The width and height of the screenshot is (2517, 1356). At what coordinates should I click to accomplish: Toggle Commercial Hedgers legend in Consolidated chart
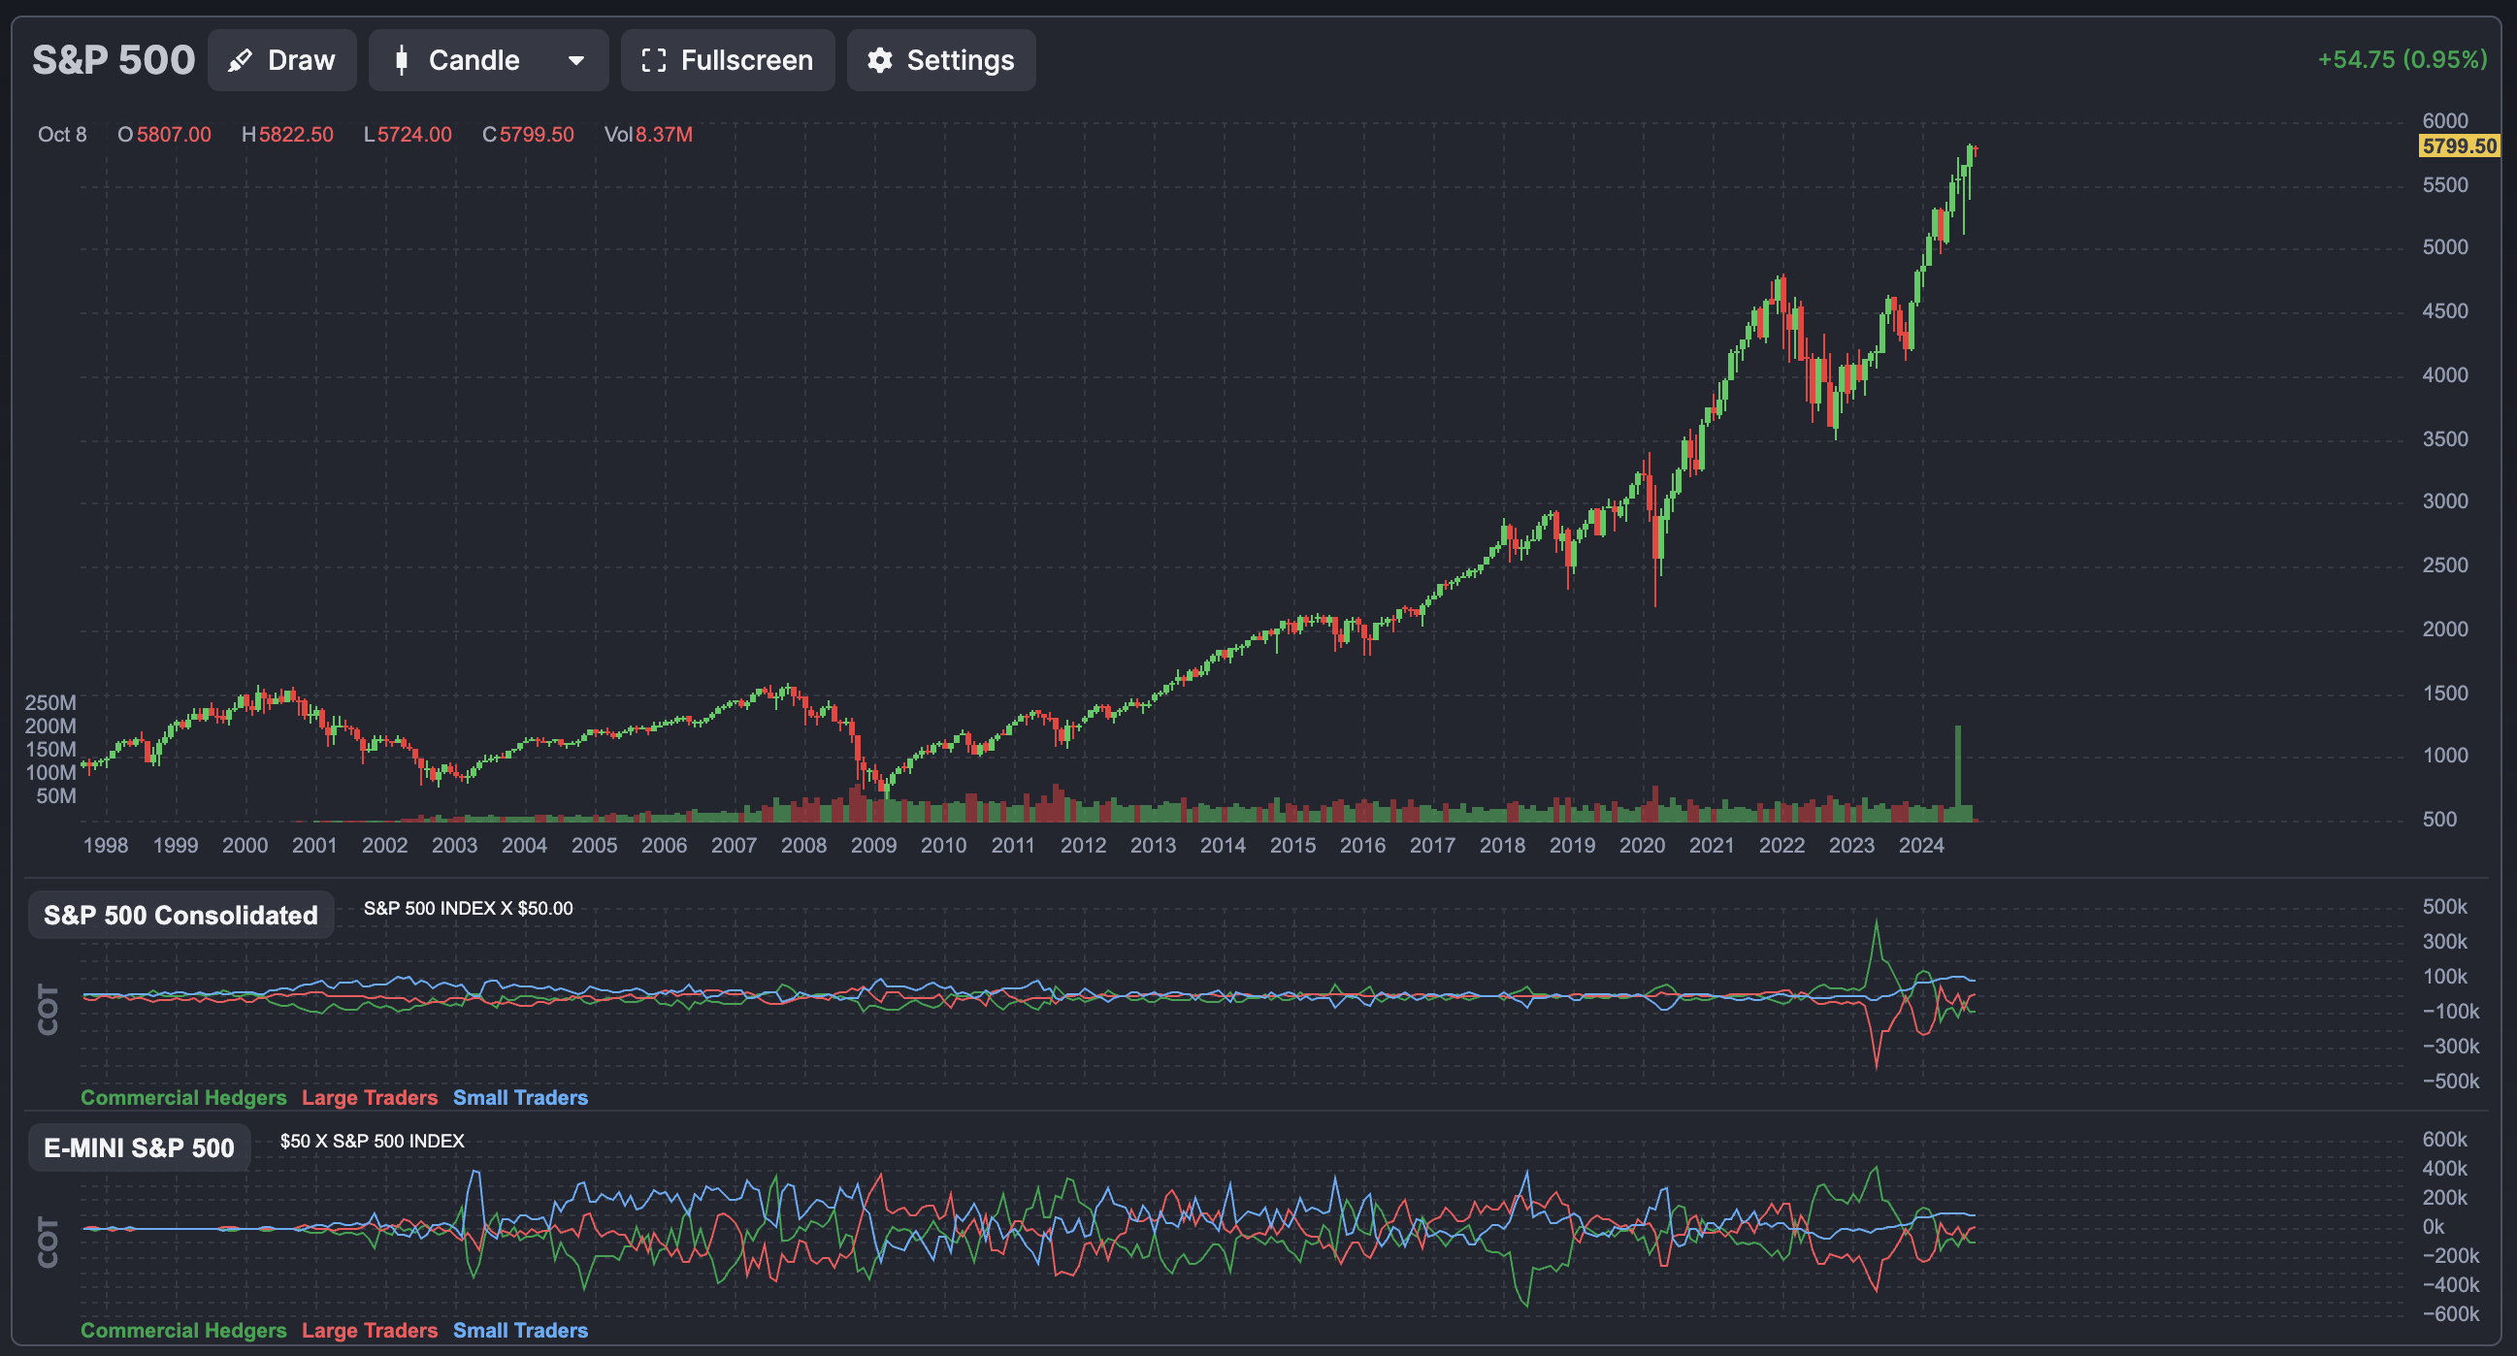[182, 1097]
